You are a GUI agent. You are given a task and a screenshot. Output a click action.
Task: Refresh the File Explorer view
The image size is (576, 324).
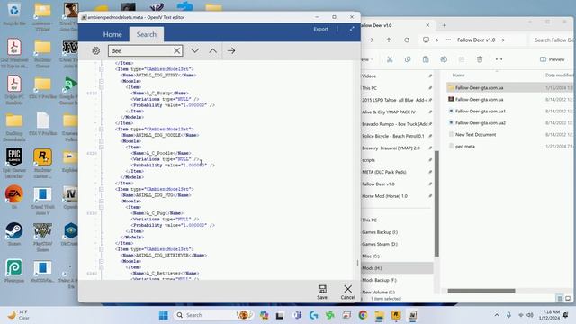(407, 40)
